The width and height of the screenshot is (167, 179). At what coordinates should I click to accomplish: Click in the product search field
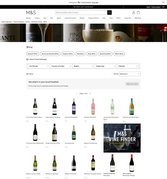(x=81, y=13)
